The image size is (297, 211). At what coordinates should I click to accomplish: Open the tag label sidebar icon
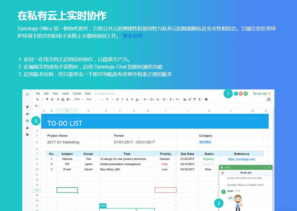[27, 107]
